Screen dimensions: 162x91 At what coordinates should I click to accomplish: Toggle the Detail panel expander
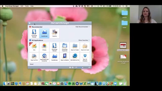coord(89,64)
